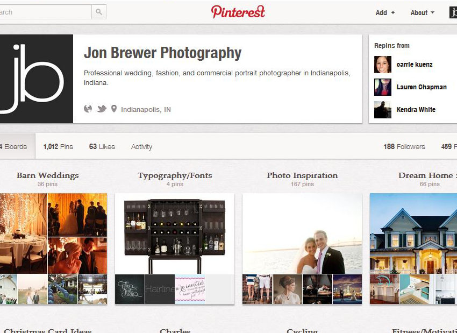Open the blue house cover image
The height and width of the screenshot is (333, 457).
tap(413, 233)
